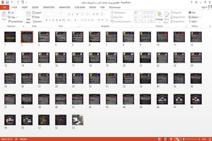Viewport: 212px width, 141px height.
Task: Click the Redo icon in title bar
Action: tap(18, 2)
